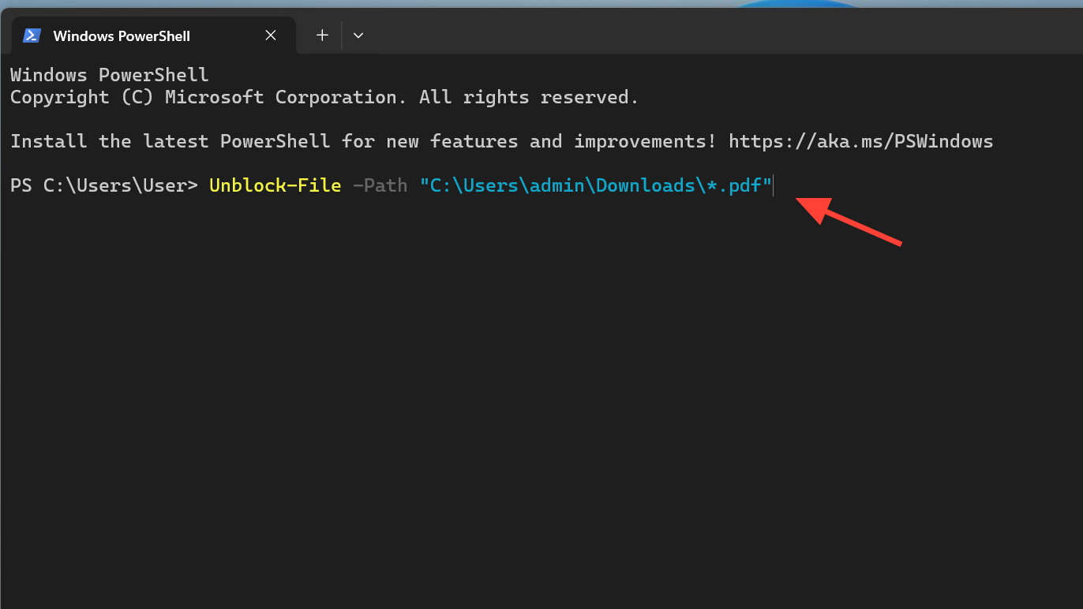Select the Windows PowerShell tab

pos(154,35)
